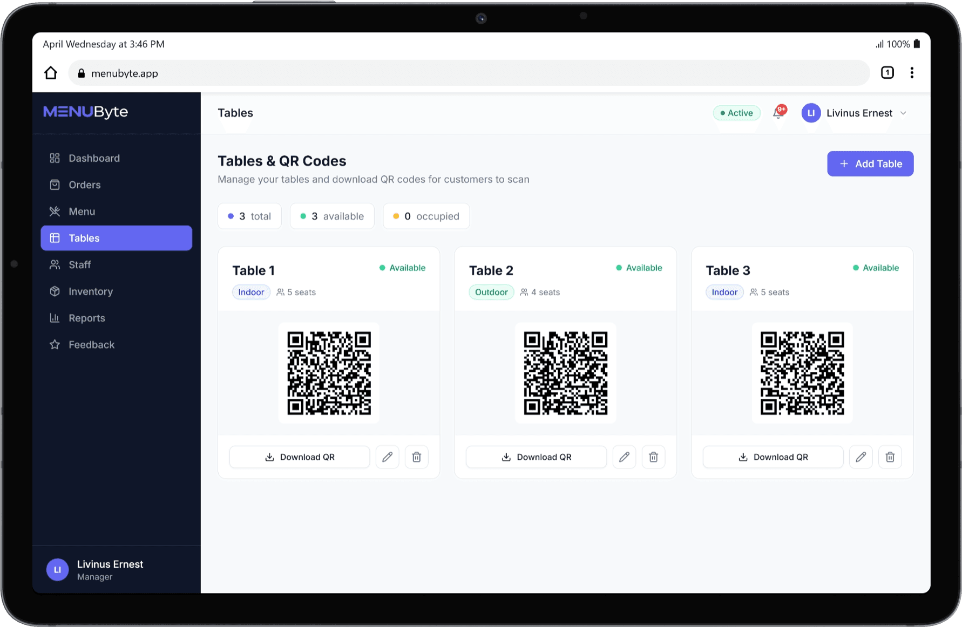Edit Table 1 with pencil icon
Image resolution: width=962 pixels, height=627 pixels.
pos(387,457)
